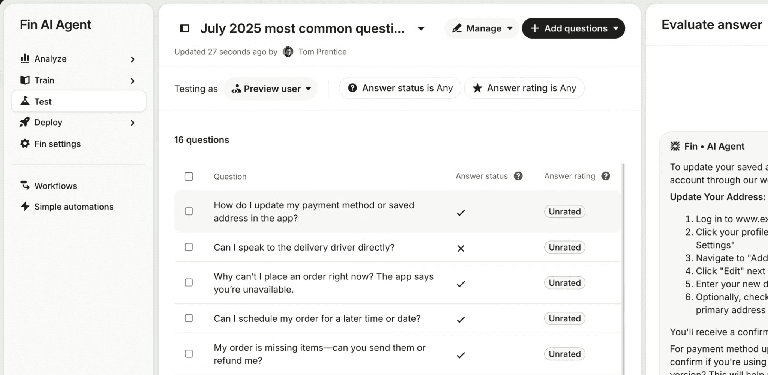Open the Analyze section
Viewport: 768px width, 375px height.
79,59
